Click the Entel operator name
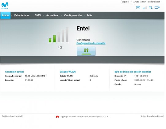The height and width of the screenshot is (129, 166). click(x=83, y=28)
